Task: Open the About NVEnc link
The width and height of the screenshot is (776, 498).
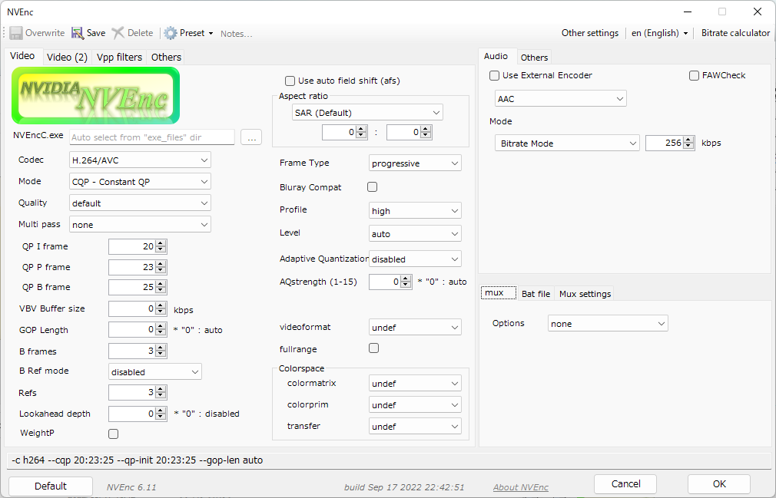Action: pyautogui.click(x=521, y=487)
